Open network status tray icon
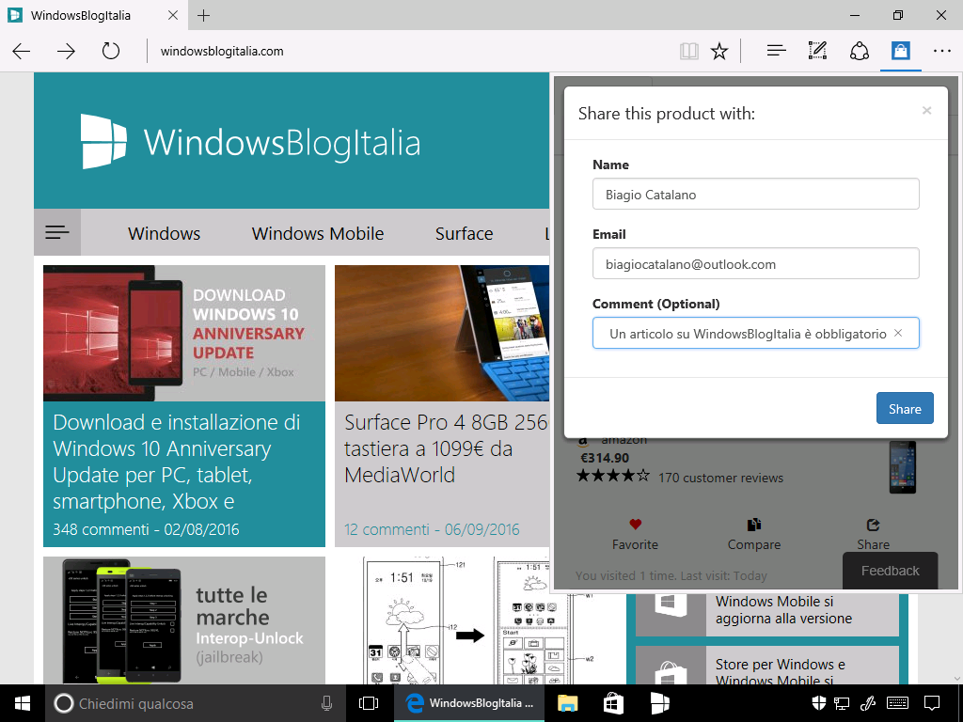The width and height of the screenshot is (963, 722). 842,703
